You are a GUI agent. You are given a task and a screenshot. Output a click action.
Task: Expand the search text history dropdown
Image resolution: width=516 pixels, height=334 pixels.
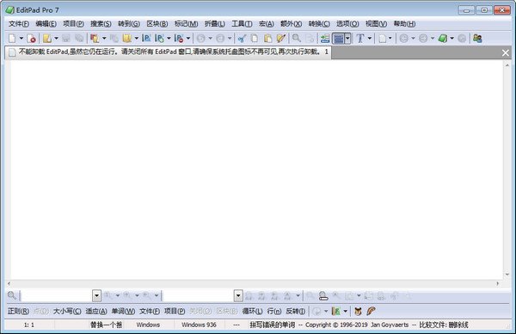(96, 296)
